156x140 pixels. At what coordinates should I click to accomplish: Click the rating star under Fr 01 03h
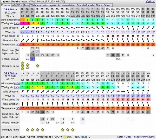(x=43, y=130)
